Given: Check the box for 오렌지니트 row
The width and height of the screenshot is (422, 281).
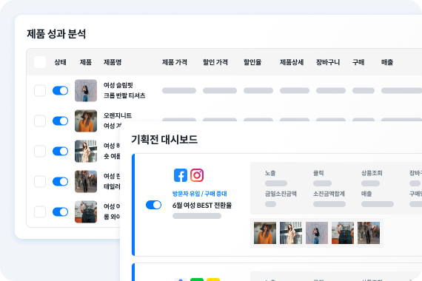Looking at the screenshot, I should coord(40,121).
